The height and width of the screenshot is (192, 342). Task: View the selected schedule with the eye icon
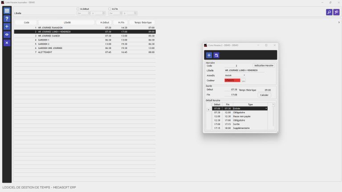[x=7, y=35]
